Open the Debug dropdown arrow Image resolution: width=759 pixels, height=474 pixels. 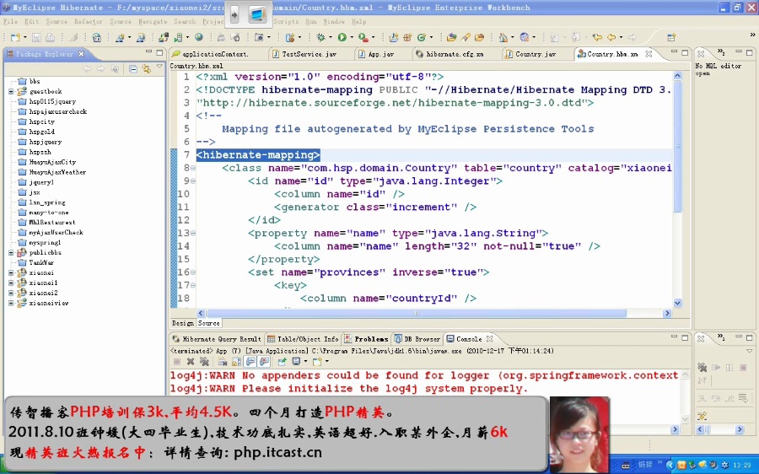(330, 37)
